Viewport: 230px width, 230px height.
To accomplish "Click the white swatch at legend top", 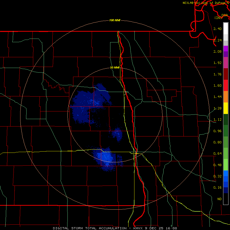I will point(226,28).
